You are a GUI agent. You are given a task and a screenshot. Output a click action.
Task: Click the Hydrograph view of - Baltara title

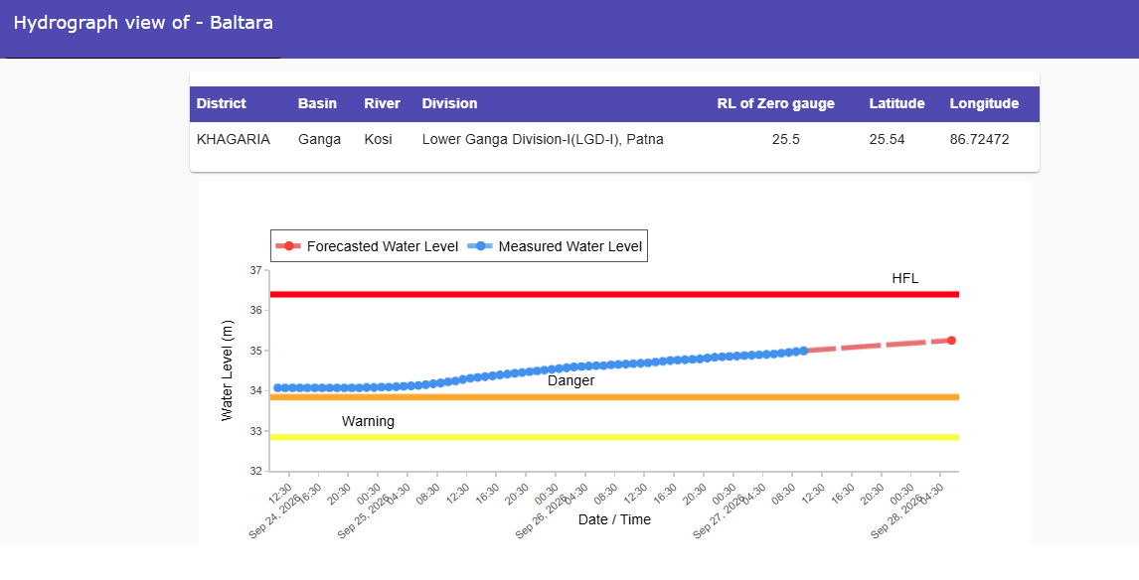(x=143, y=23)
